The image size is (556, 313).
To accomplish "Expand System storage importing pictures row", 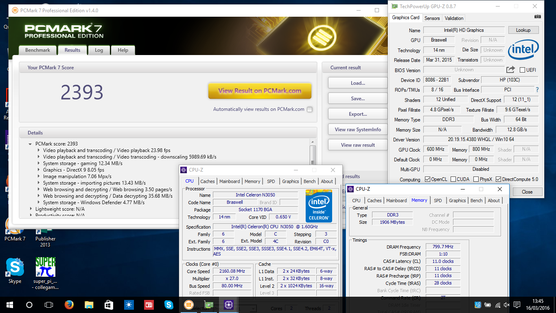I will coord(39,183).
